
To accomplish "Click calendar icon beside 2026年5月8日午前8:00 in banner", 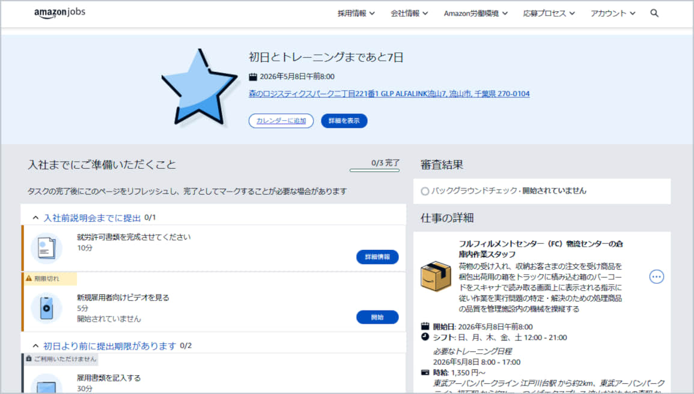I will coord(253,76).
